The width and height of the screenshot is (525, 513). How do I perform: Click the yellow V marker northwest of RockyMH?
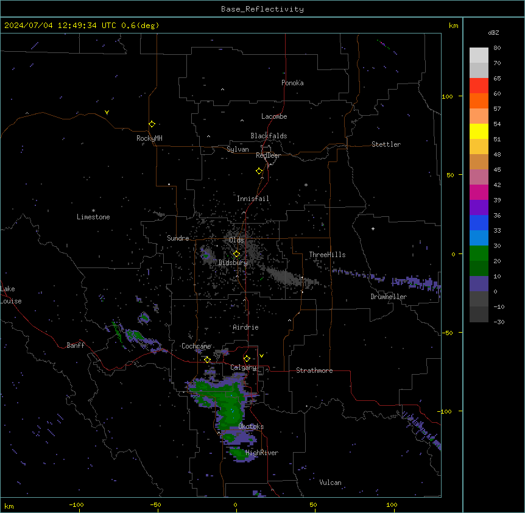click(107, 112)
